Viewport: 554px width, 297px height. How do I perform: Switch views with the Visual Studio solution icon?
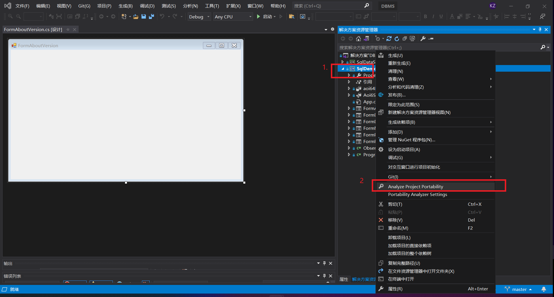click(x=366, y=39)
